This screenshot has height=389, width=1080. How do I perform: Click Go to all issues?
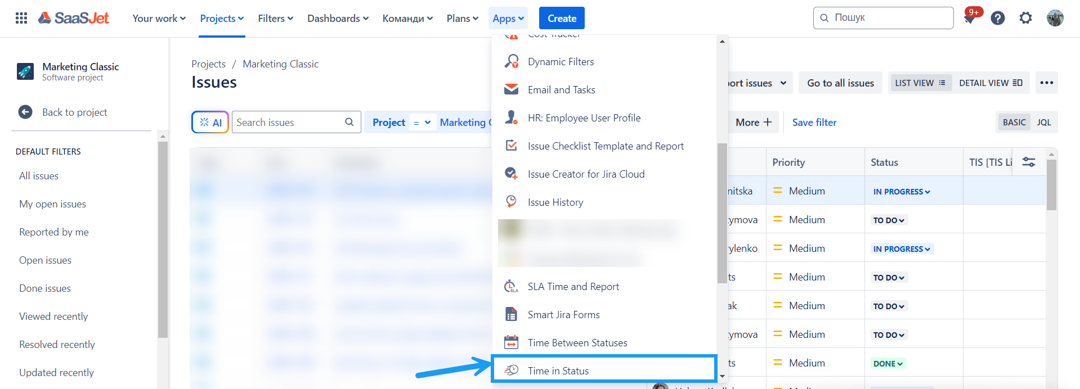point(840,83)
